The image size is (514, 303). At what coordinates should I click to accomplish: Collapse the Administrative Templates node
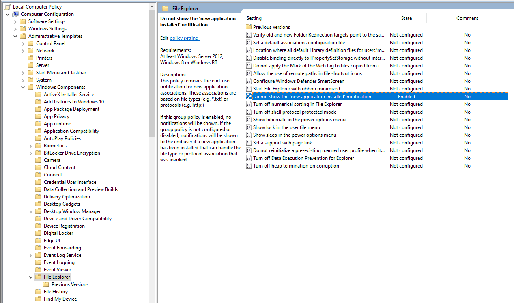[15, 36]
